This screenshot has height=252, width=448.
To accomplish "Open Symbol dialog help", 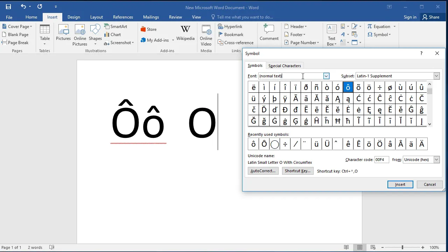I will pos(421,53).
